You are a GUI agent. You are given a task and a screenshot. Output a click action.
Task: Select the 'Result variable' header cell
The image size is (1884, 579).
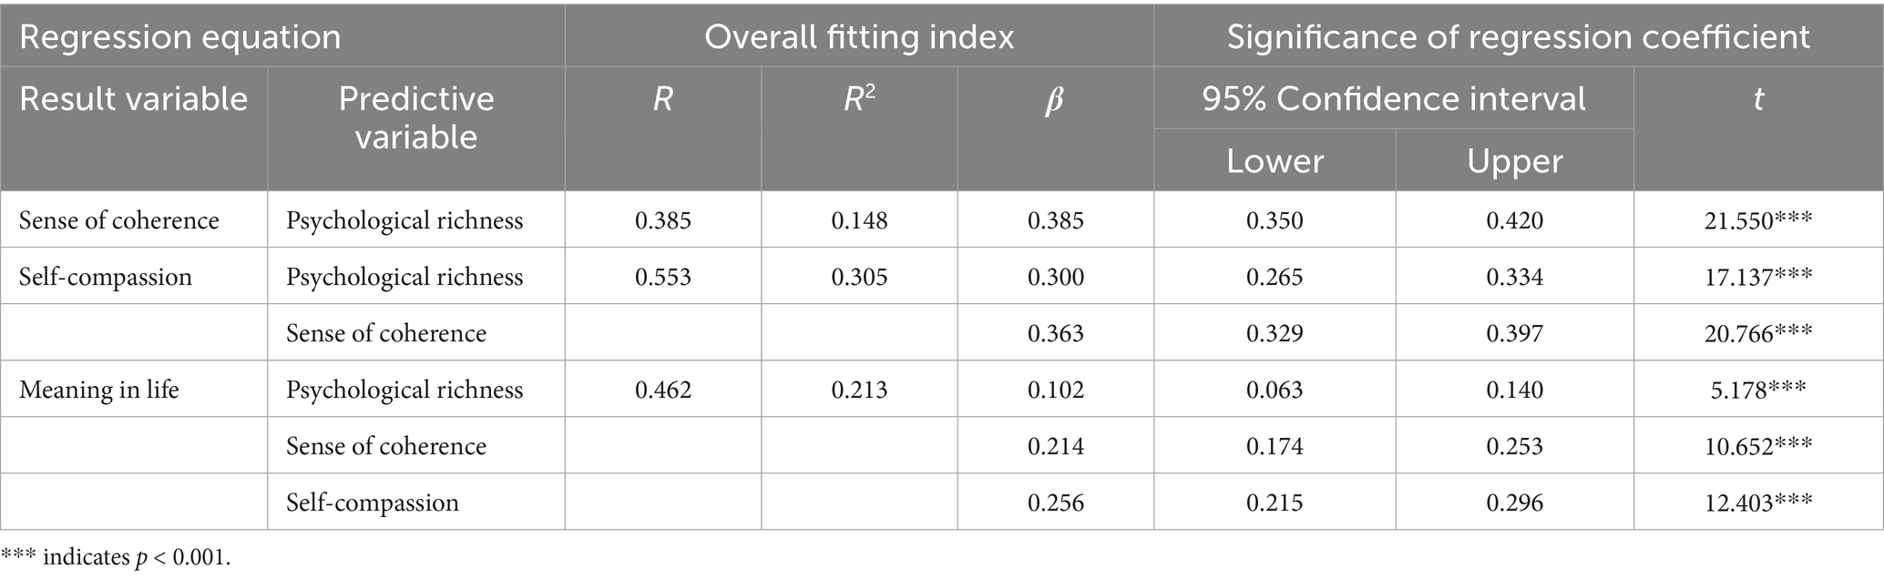133,99
